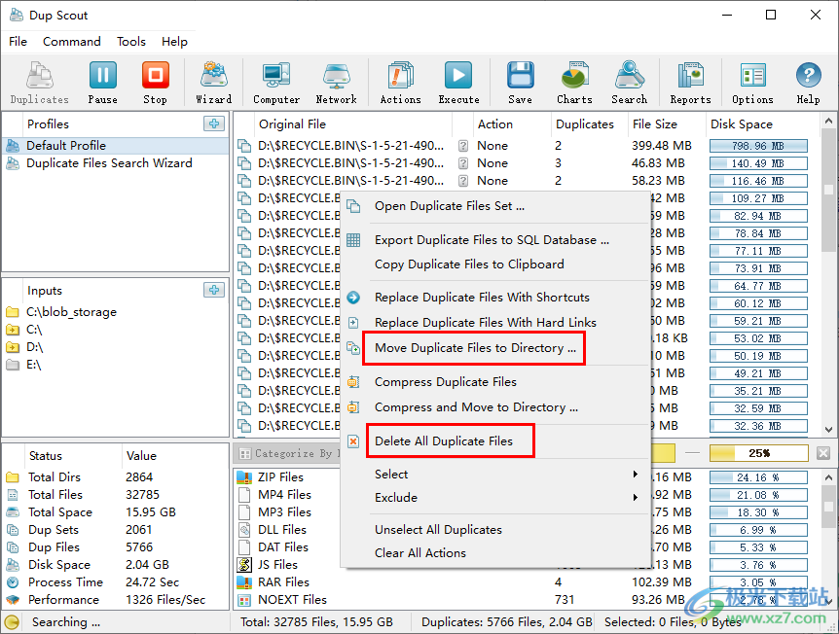
Task: Expand the Exclude submenu
Action: click(x=495, y=498)
